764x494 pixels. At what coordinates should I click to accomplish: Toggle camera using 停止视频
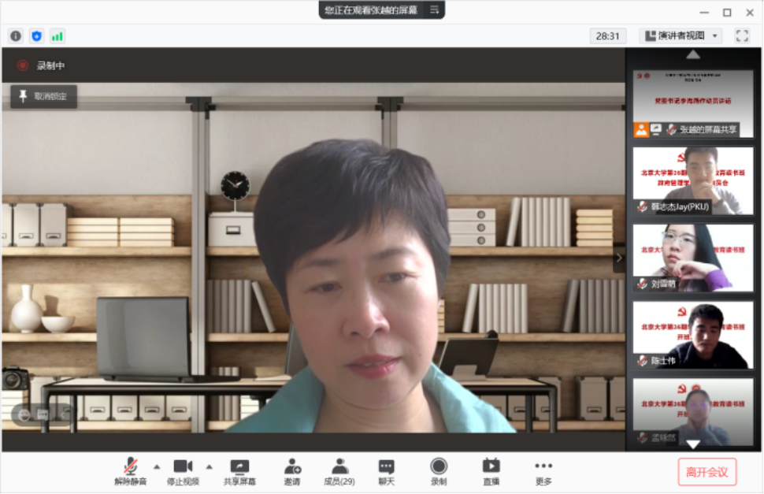click(x=183, y=471)
